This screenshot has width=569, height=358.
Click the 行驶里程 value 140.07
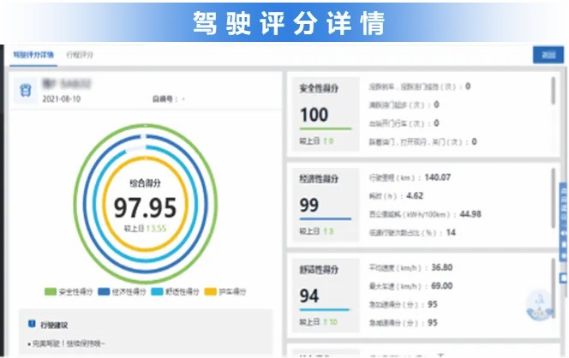pos(438,177)
